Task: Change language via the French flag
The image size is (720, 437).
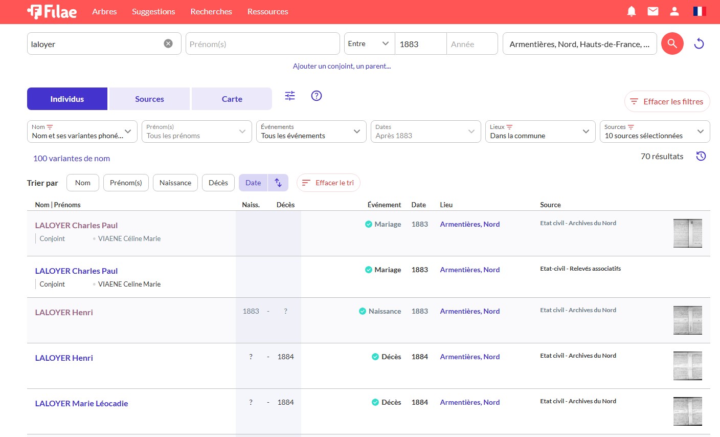Action: pos(699,11)
